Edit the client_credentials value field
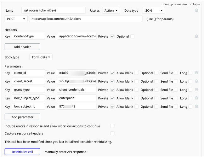Image resolution: width=204 pixels, height=157 pixels. click(x=76, y=90)
